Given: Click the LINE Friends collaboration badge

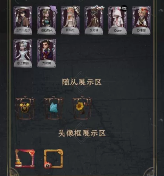Looking at the screenshot, I should coord(124,8).
